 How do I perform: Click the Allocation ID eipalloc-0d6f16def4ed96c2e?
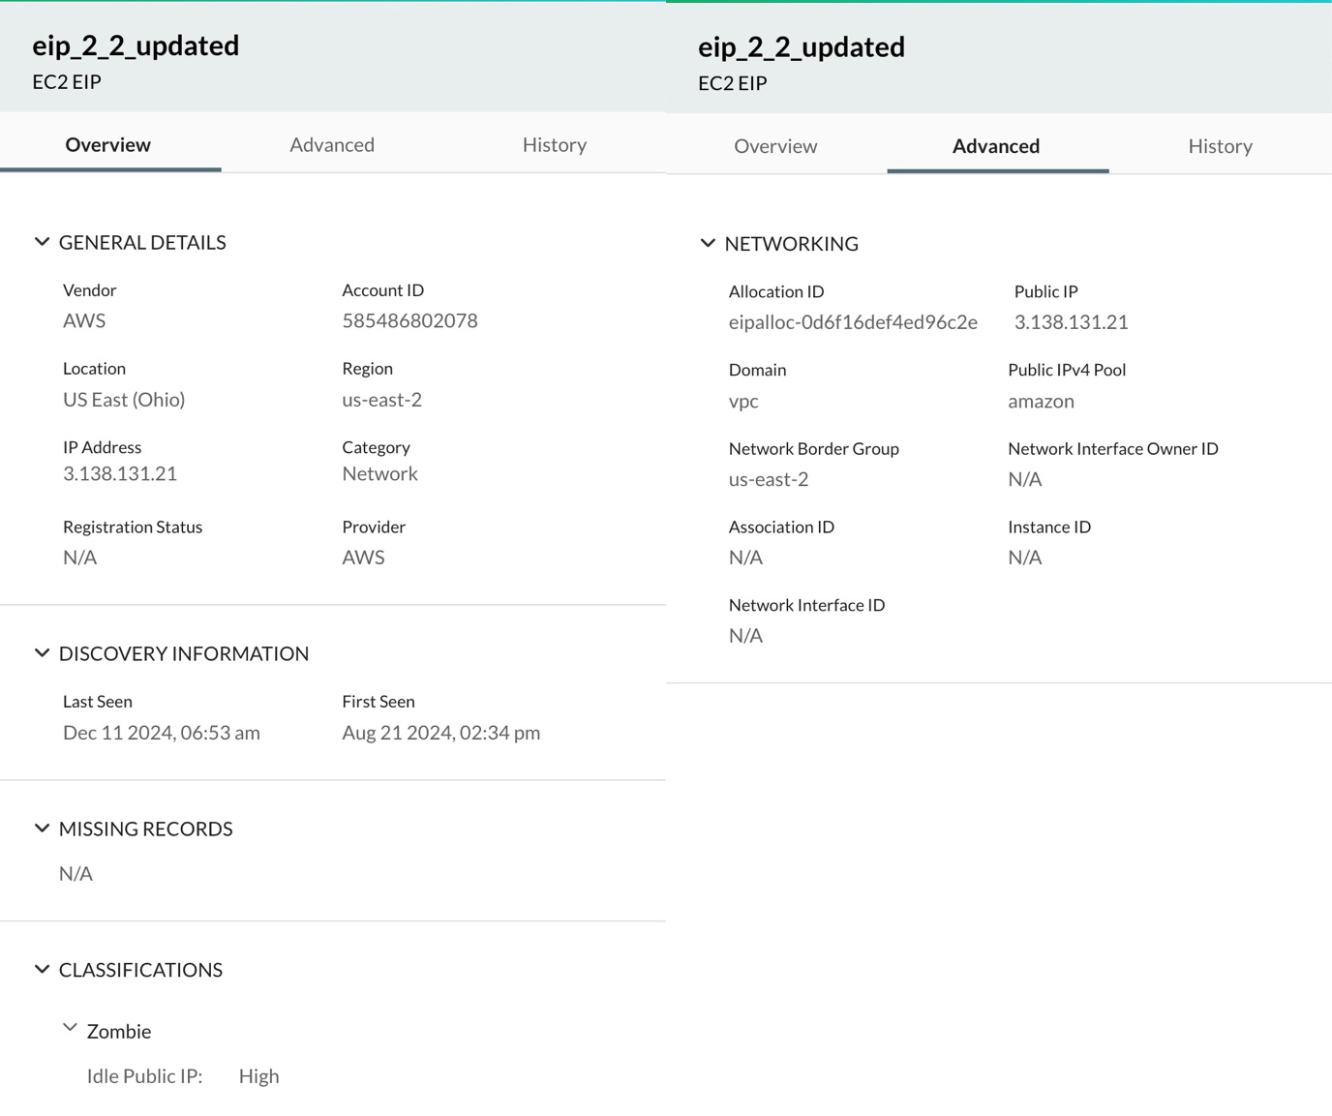click(853, 322)
